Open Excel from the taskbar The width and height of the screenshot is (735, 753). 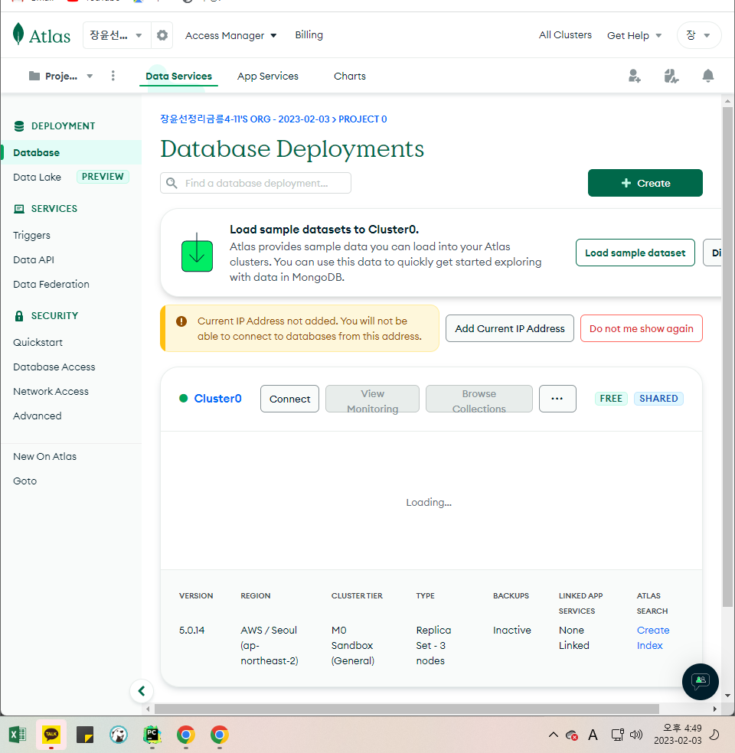click(18, 735)
